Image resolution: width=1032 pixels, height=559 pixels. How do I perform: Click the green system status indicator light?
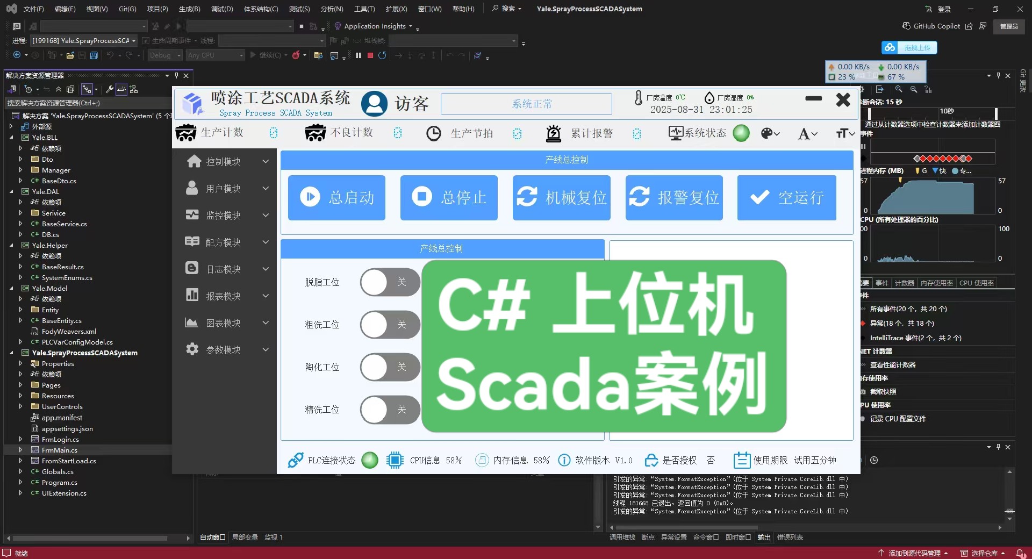pyautogui.click(x=741, y=133)
